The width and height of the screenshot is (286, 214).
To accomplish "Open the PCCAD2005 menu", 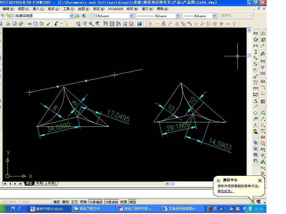I will (x=116, y=9).
